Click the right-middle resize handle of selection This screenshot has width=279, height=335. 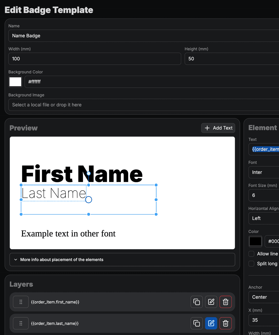[156, 200]
